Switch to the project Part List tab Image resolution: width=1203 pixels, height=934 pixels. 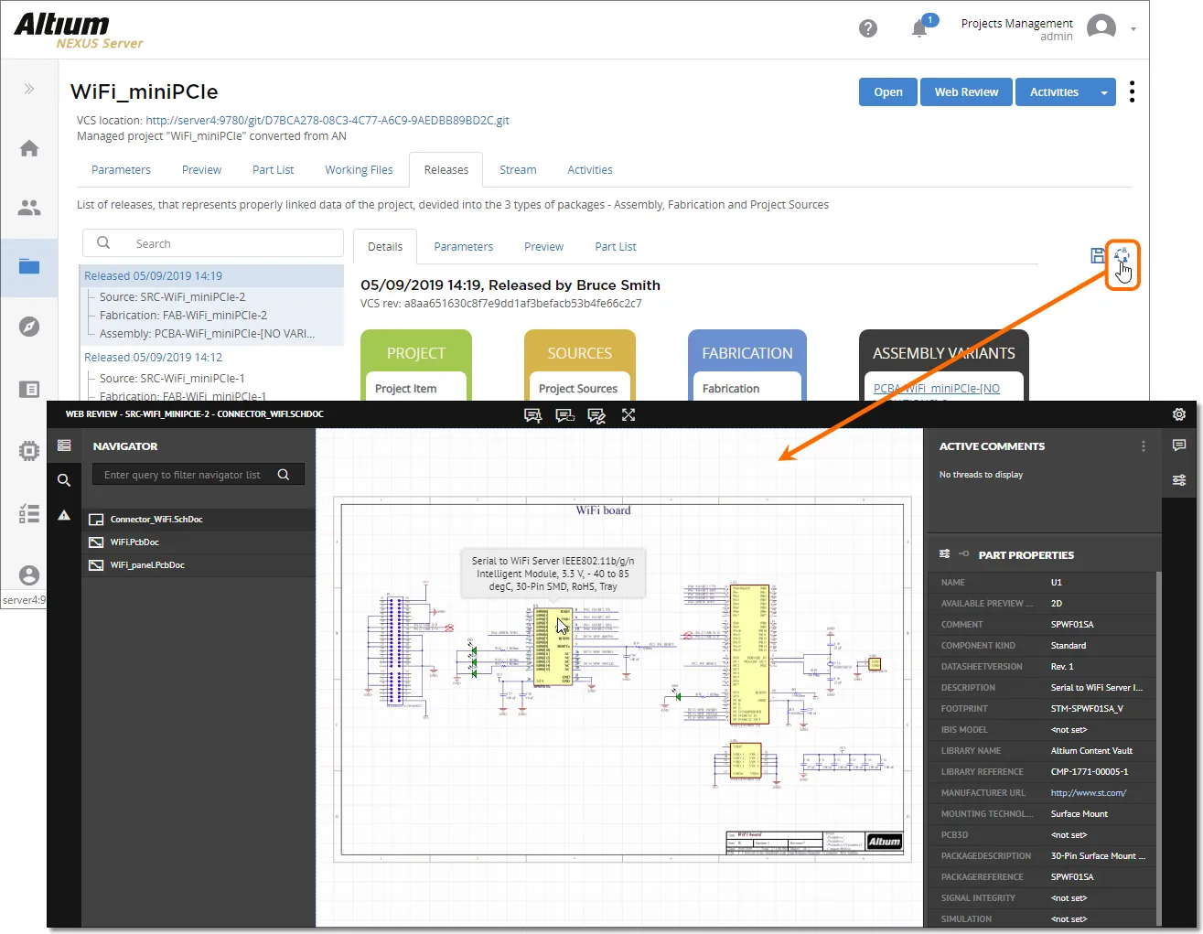pyautogui.click(x=273, y=170)
